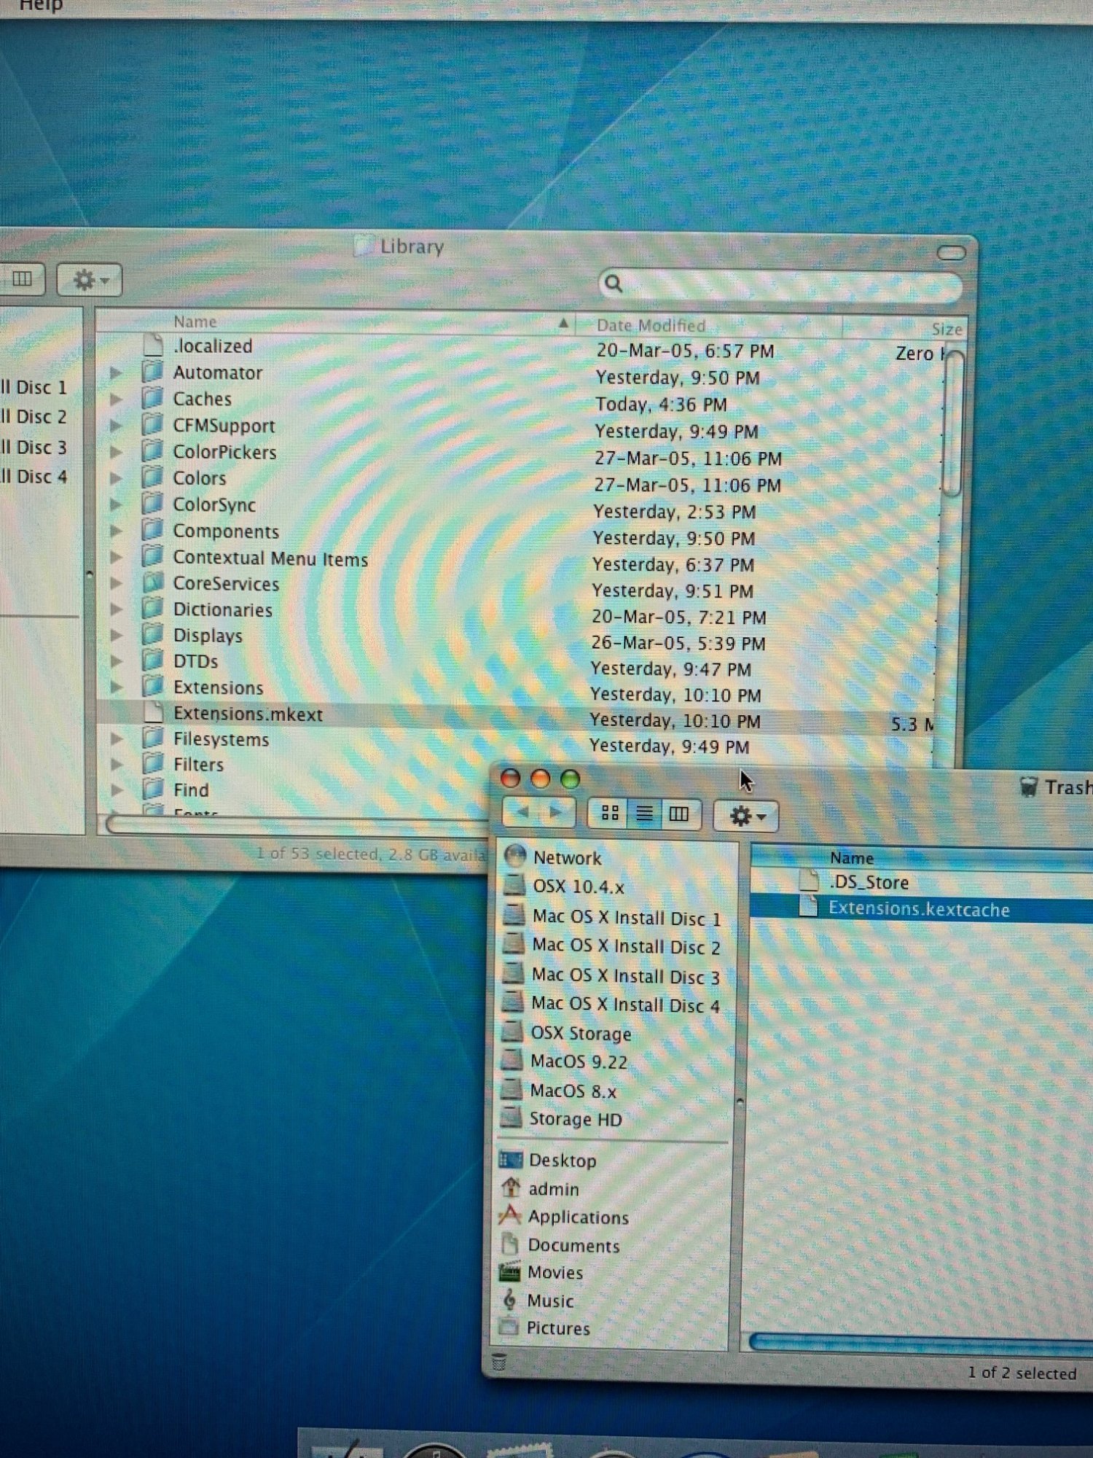The height and width of the screenshot is (1458, 1093).
Task: Click the Library window search field
Action: pos(780,284)
